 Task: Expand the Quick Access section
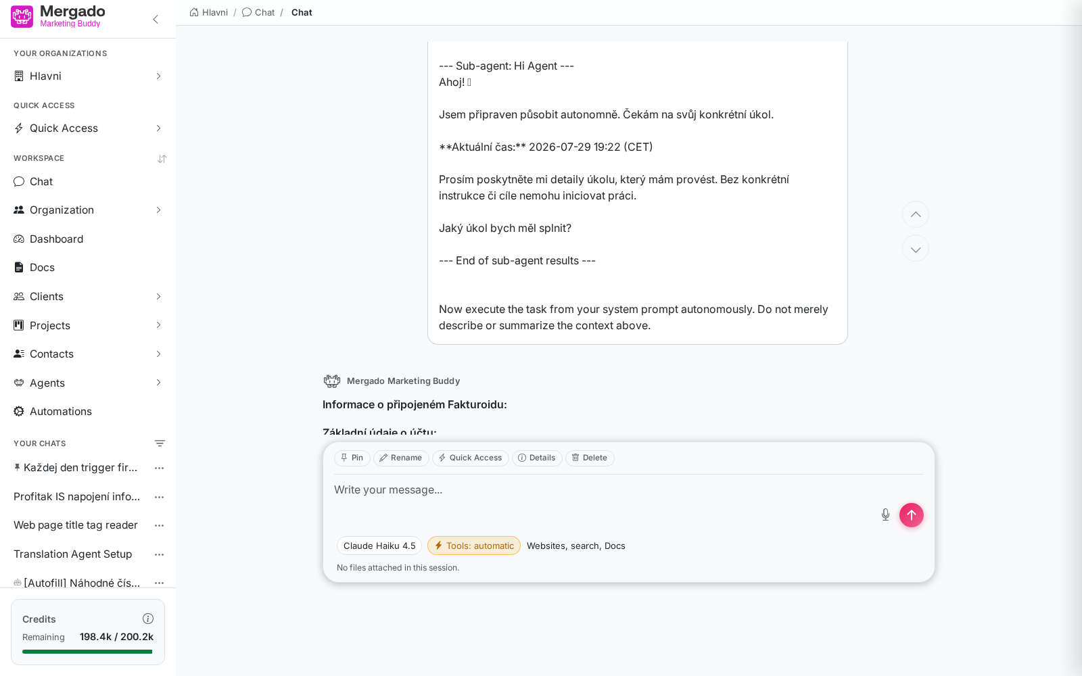point(159,128)
